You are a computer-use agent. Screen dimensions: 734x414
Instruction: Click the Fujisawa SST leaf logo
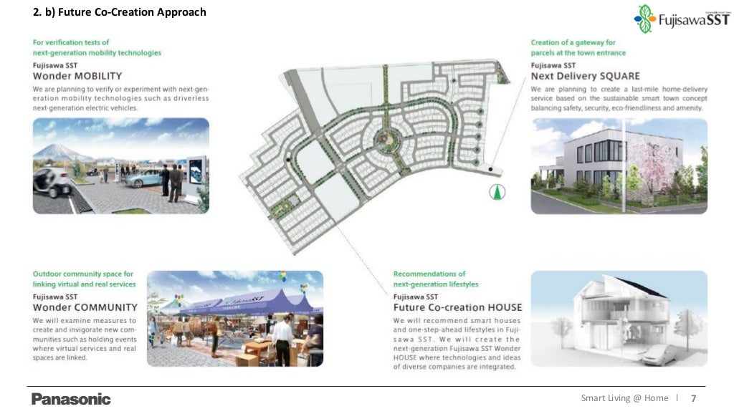(644, 19)
